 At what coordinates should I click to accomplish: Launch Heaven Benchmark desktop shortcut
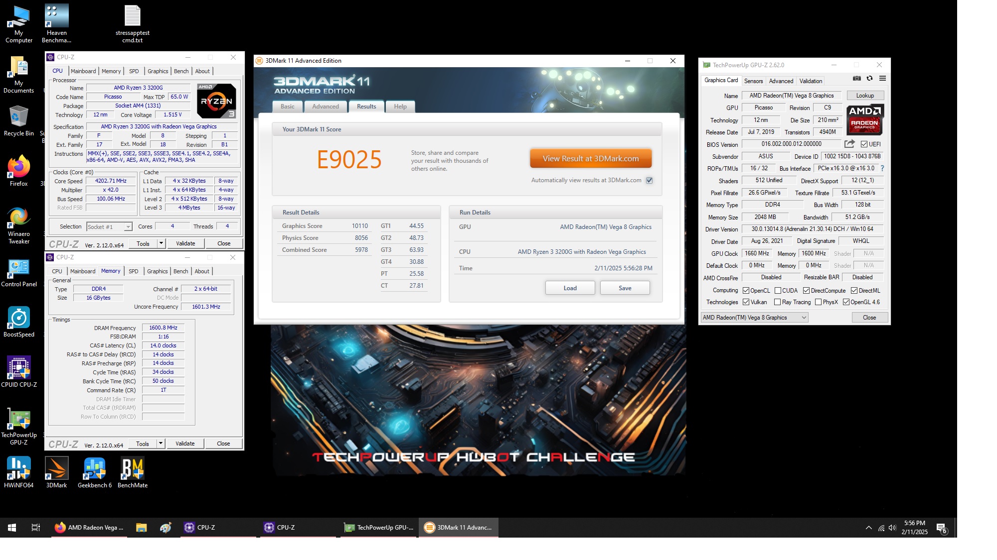[56, 24]
